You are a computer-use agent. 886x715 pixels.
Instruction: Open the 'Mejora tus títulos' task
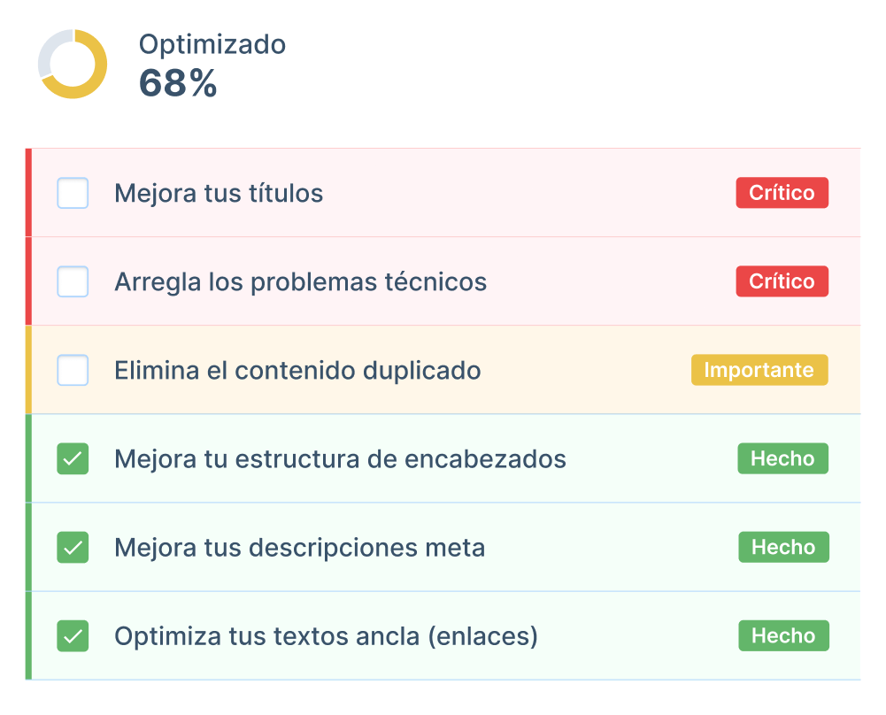219,193
